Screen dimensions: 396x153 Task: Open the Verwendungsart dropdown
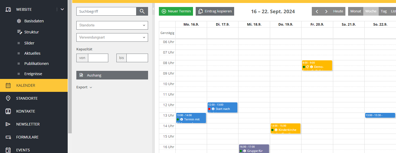click(x=112, y=37)
